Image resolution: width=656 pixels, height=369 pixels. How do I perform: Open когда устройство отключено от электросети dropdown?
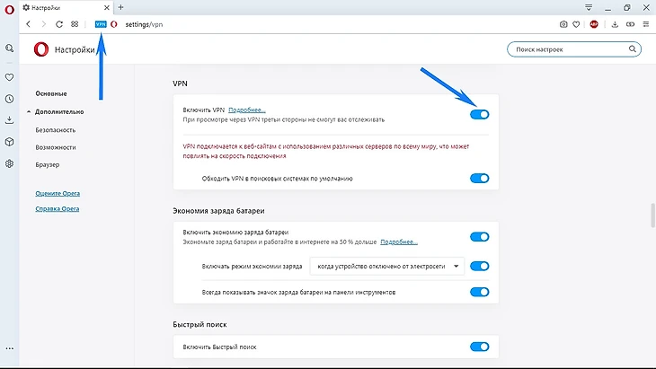[x=387, y=266]
